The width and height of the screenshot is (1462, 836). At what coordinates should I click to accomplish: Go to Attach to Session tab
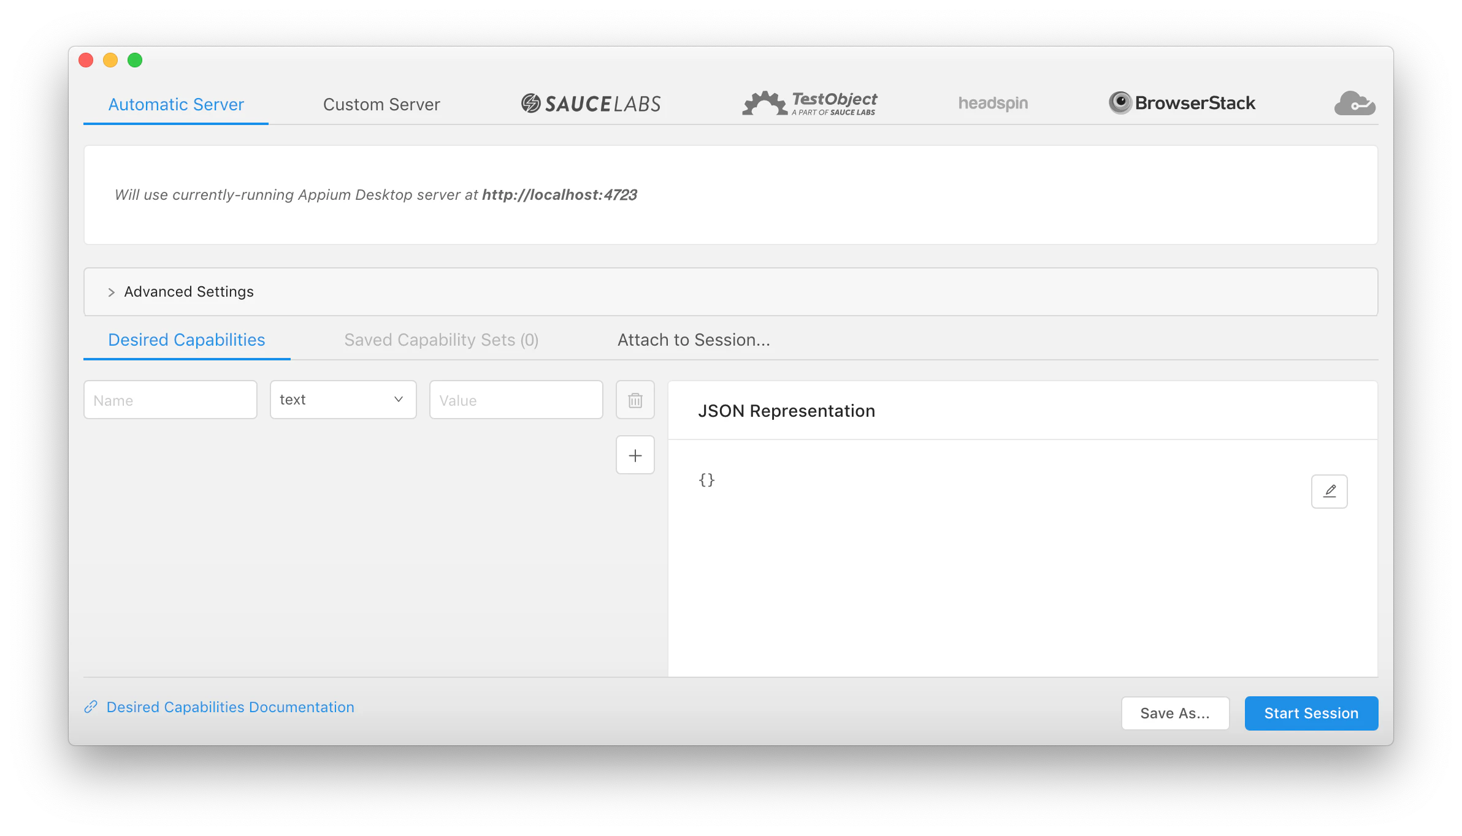click(x=694, y=340)
